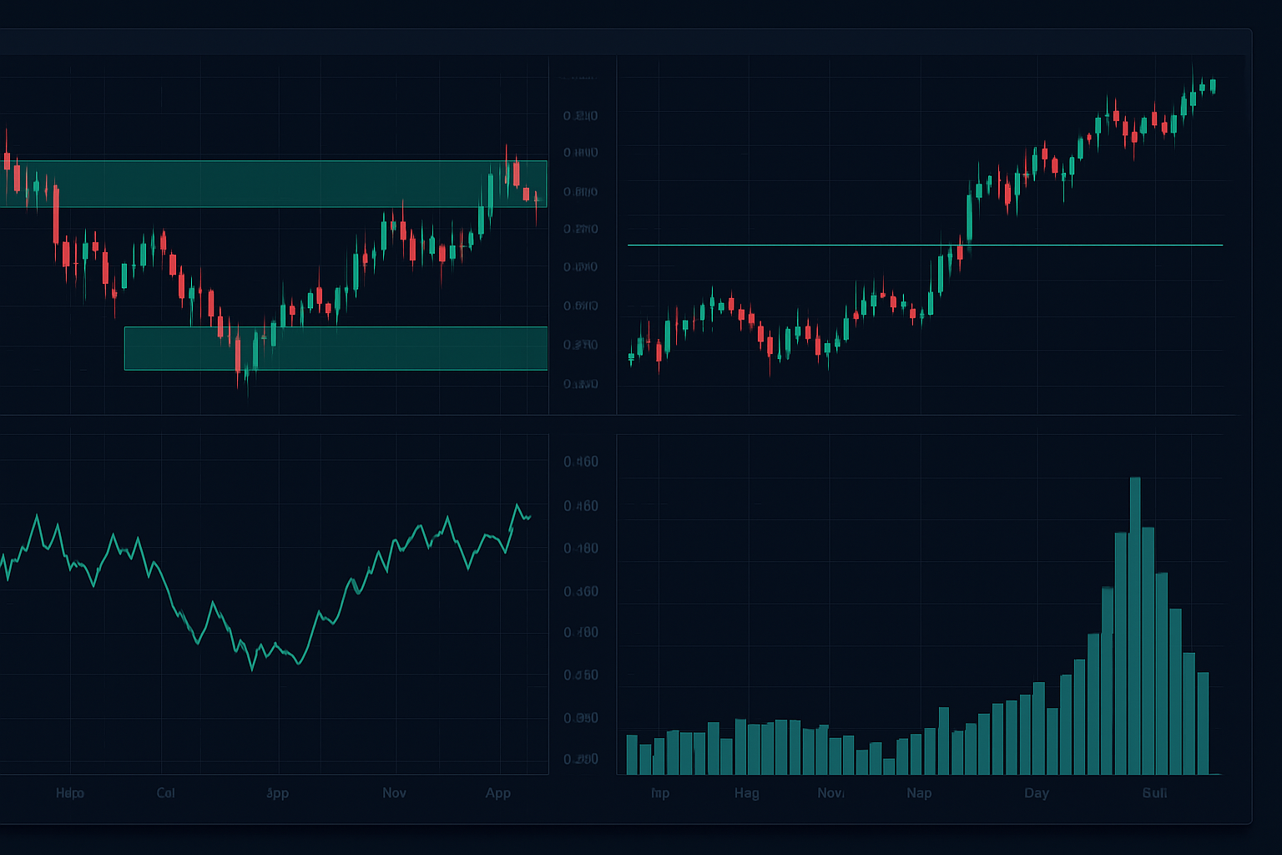Click the highest peak of the green line chart

(517, 505)
